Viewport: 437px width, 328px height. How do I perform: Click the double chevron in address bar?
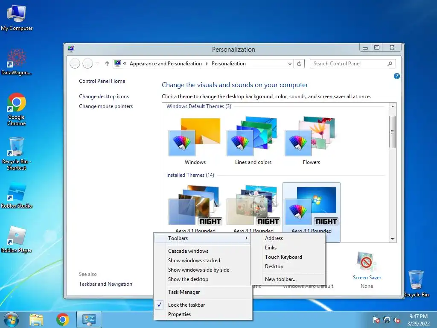click(125, 64)
